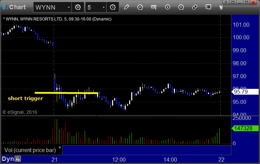260x164 pixels.
Task: Click the 250000 volume axis label
Action: [242, 118]
